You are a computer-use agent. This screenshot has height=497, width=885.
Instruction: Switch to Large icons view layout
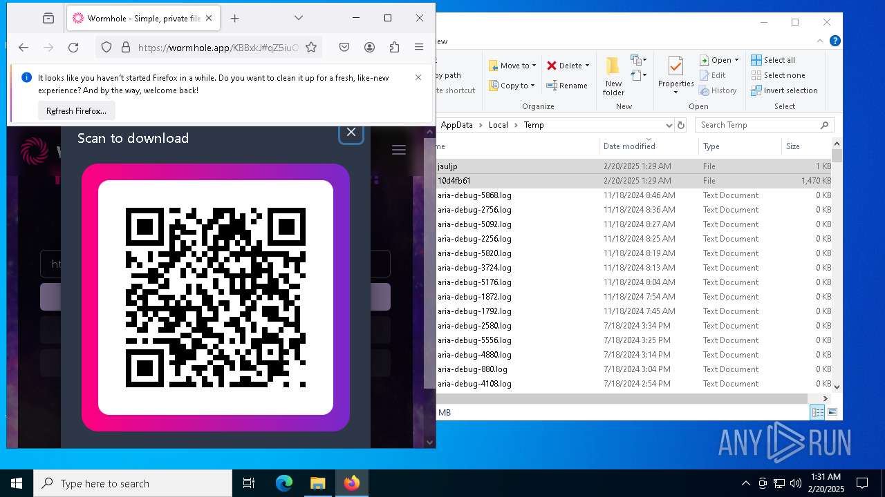point(832,412)
